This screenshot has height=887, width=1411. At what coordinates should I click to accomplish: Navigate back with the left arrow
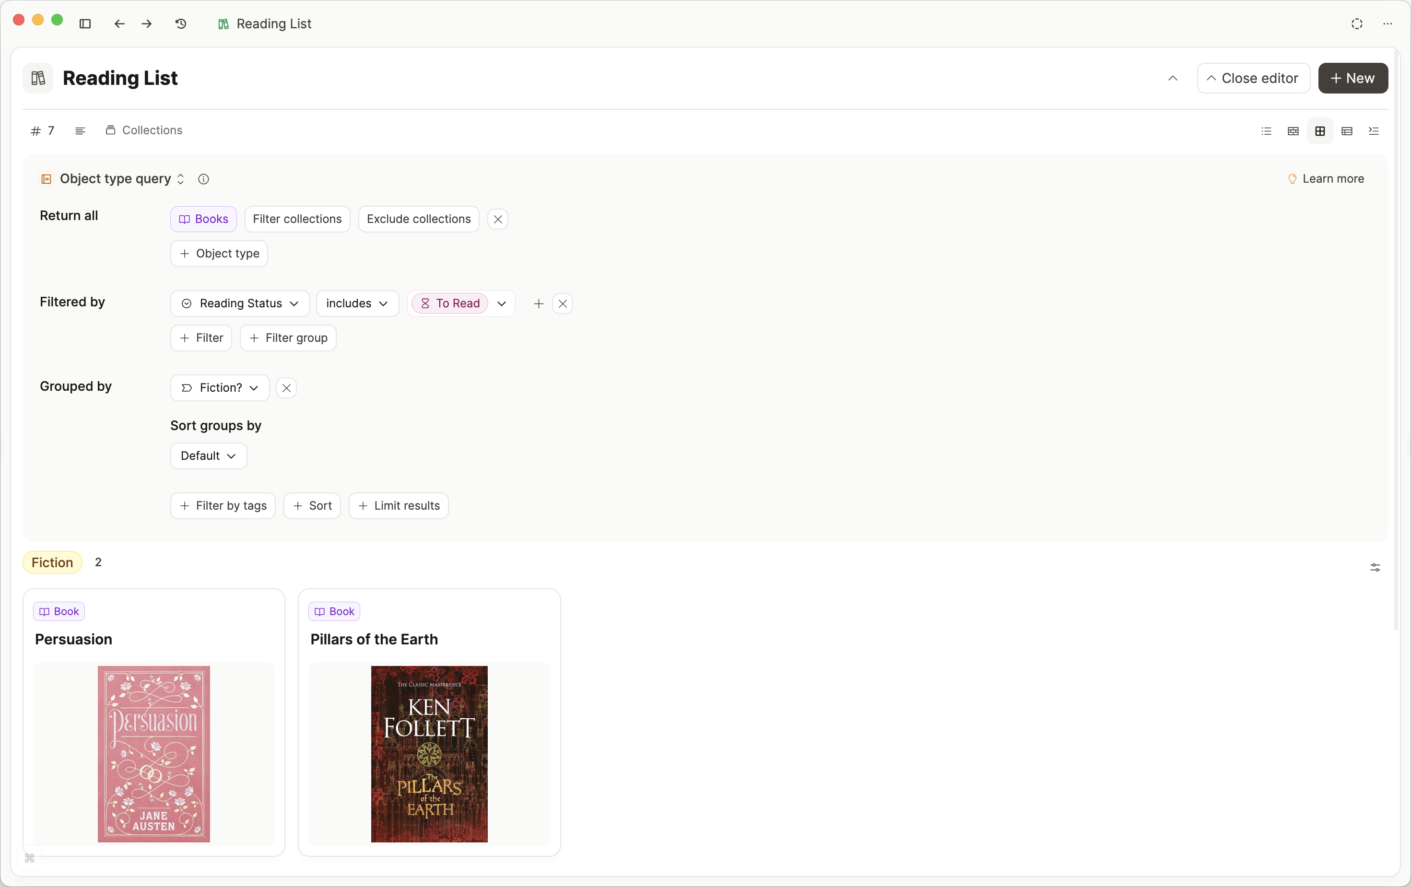coord(119,23)
